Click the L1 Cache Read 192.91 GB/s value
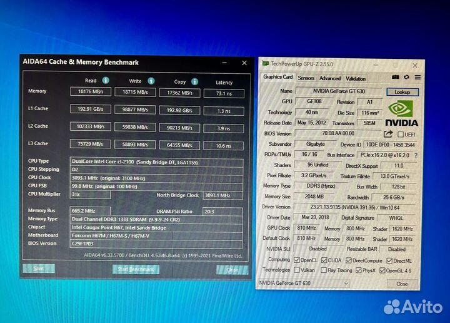Image resolution: width=450 pixels, height=323 pixels. click(91, 109)
